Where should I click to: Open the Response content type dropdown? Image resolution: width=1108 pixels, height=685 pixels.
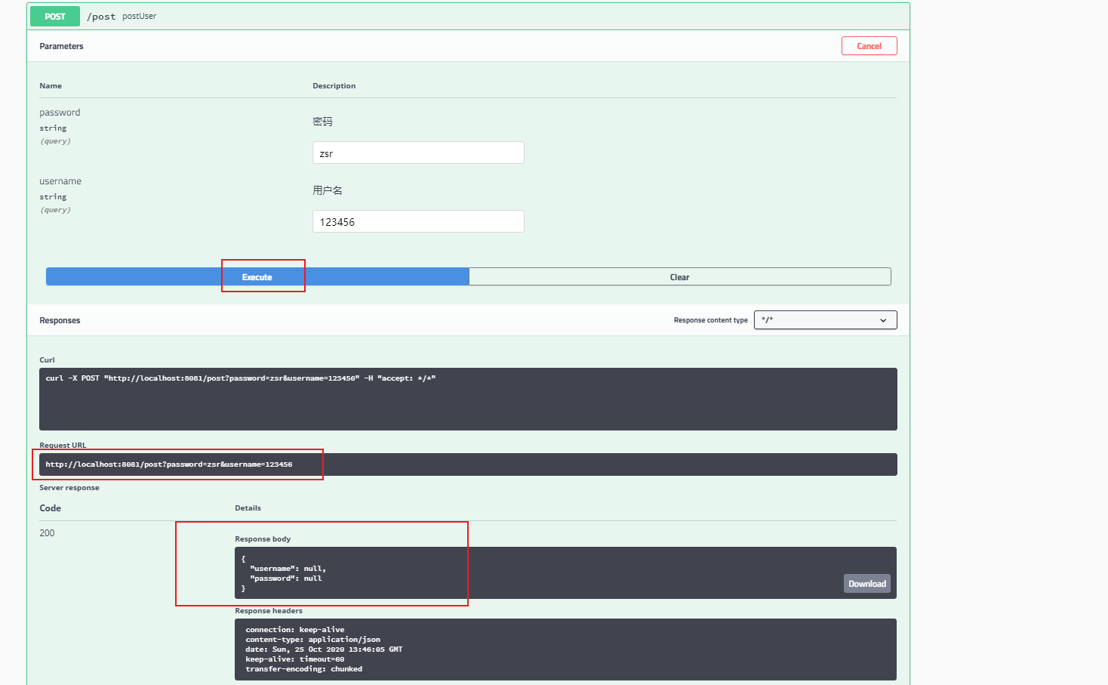[x=825, y=320]
